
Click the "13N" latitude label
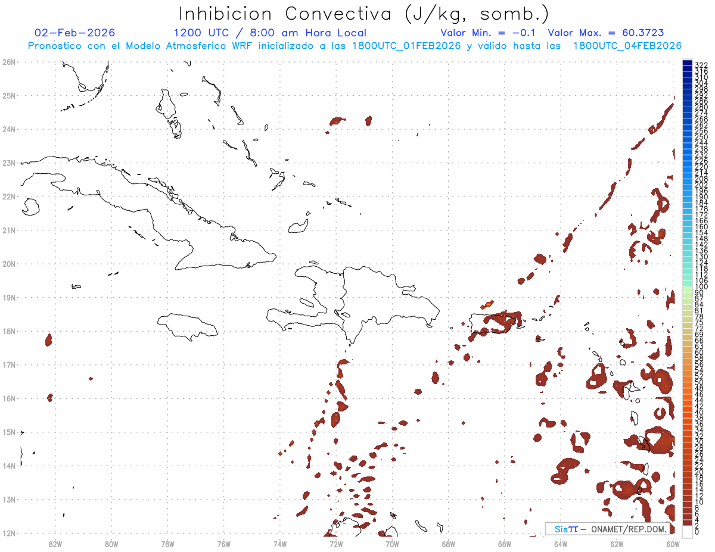9,499
